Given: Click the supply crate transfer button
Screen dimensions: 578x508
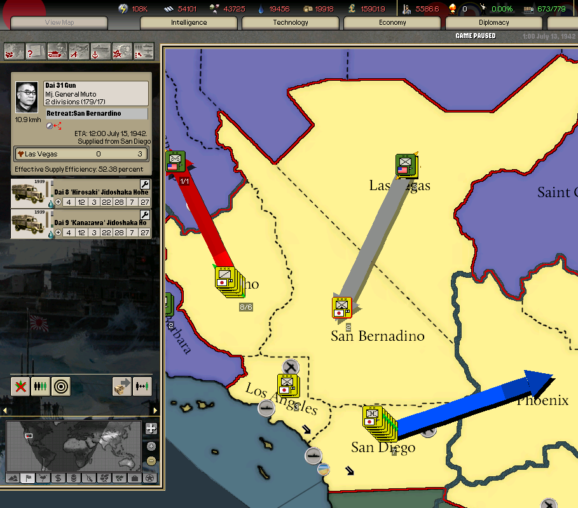Looking at the screenshot, I should pos(122,386).
